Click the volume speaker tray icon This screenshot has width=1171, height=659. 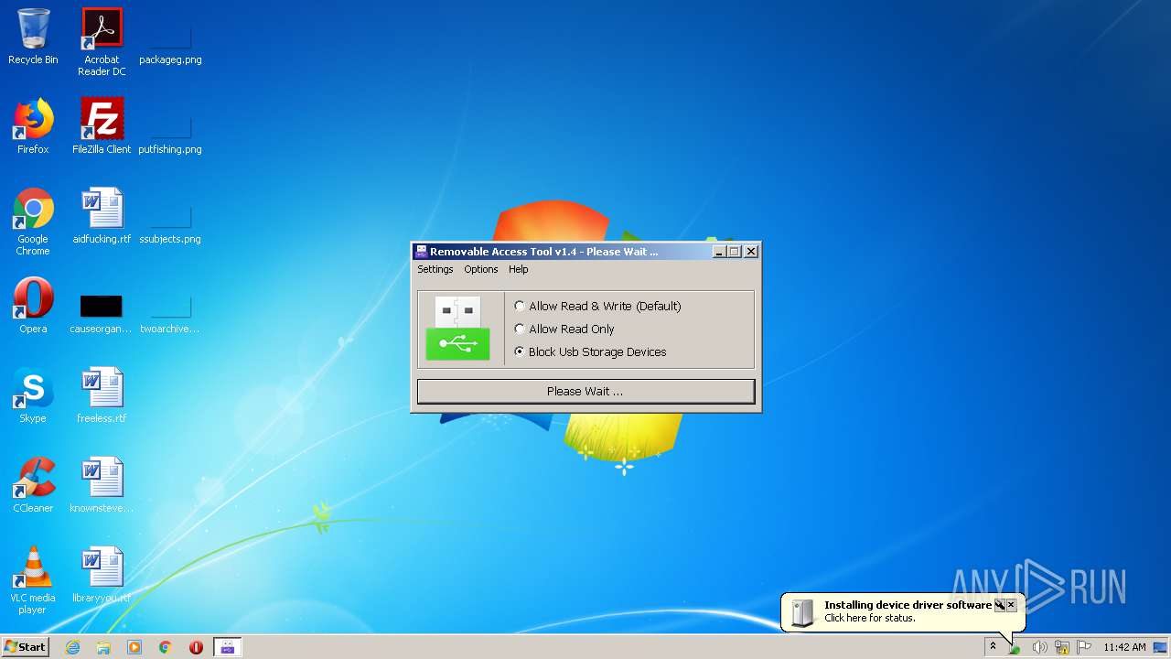click(1039, 647)
